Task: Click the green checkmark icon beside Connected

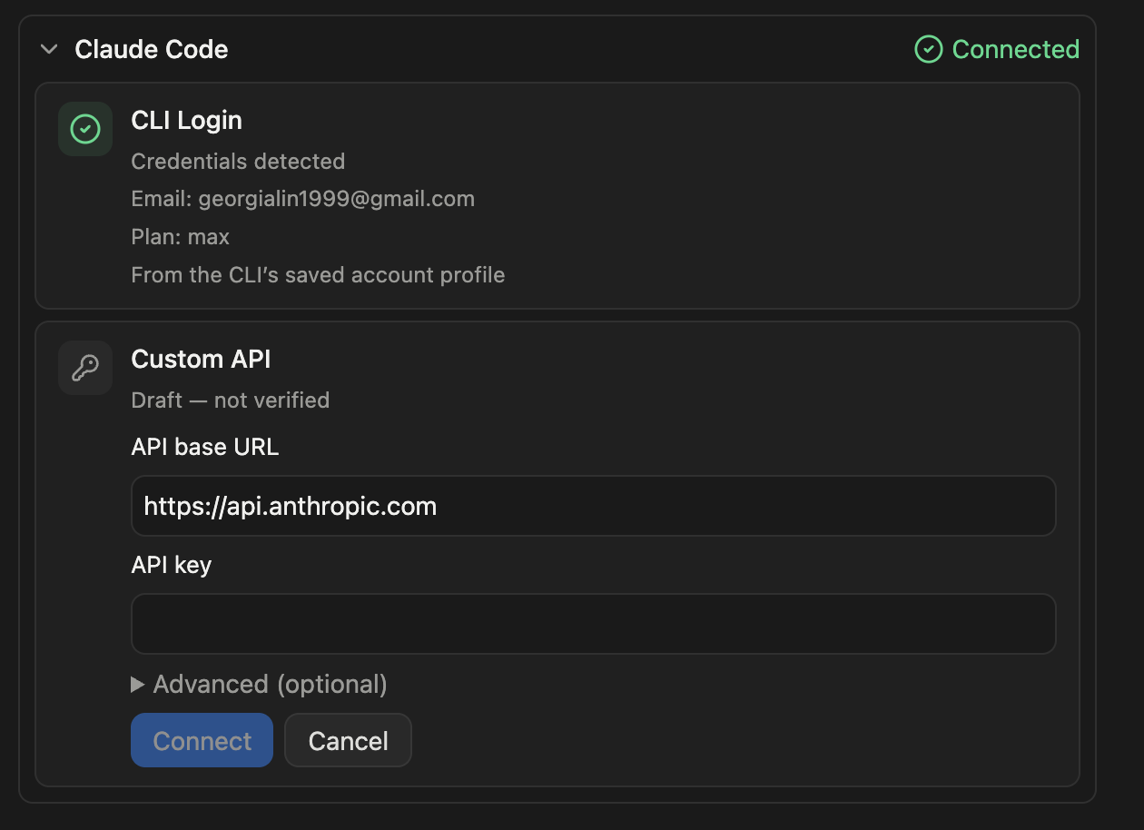Action: (928, 49)
